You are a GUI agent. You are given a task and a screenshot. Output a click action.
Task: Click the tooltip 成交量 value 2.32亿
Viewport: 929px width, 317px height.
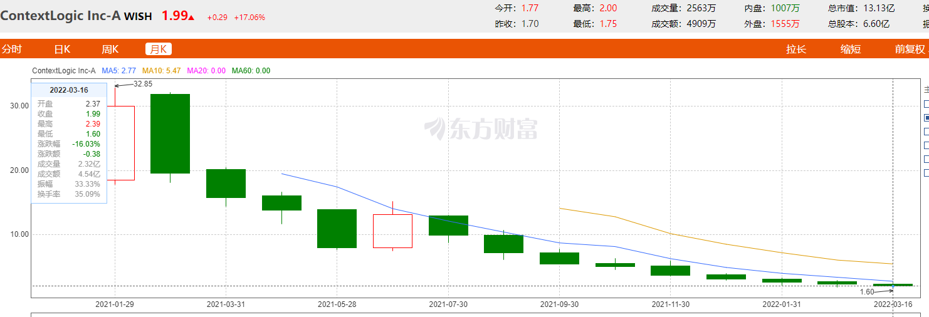[x=90, y=164]
